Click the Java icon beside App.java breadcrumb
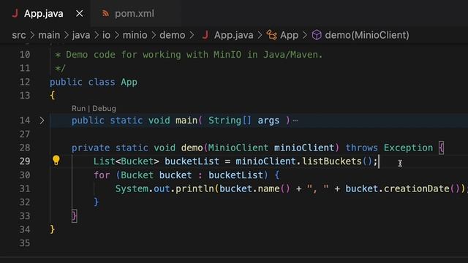Viewport: 468px width, 263px height. click(x=205, y=35)
